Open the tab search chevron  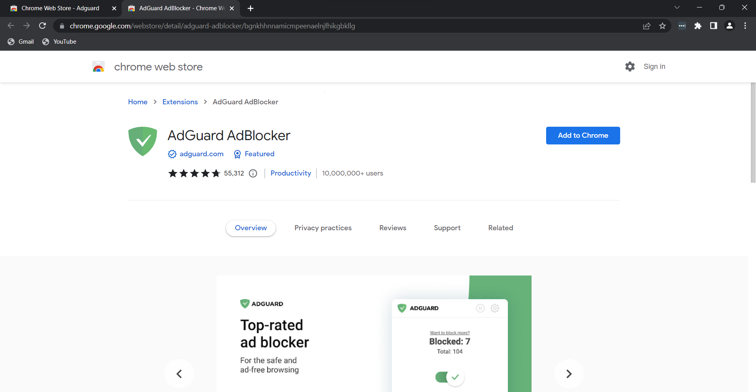[x=677, y=7]
